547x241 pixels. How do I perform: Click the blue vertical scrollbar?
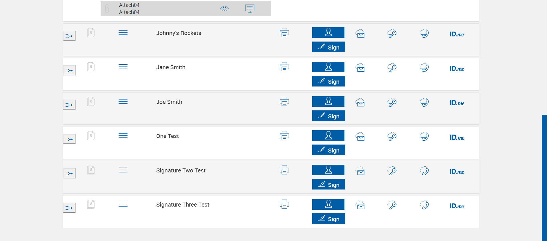coord(544,176)
